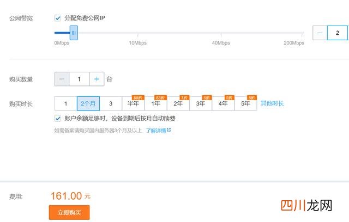Set bandwidth slider to 10Mbps mark

[x=138, y=33]
